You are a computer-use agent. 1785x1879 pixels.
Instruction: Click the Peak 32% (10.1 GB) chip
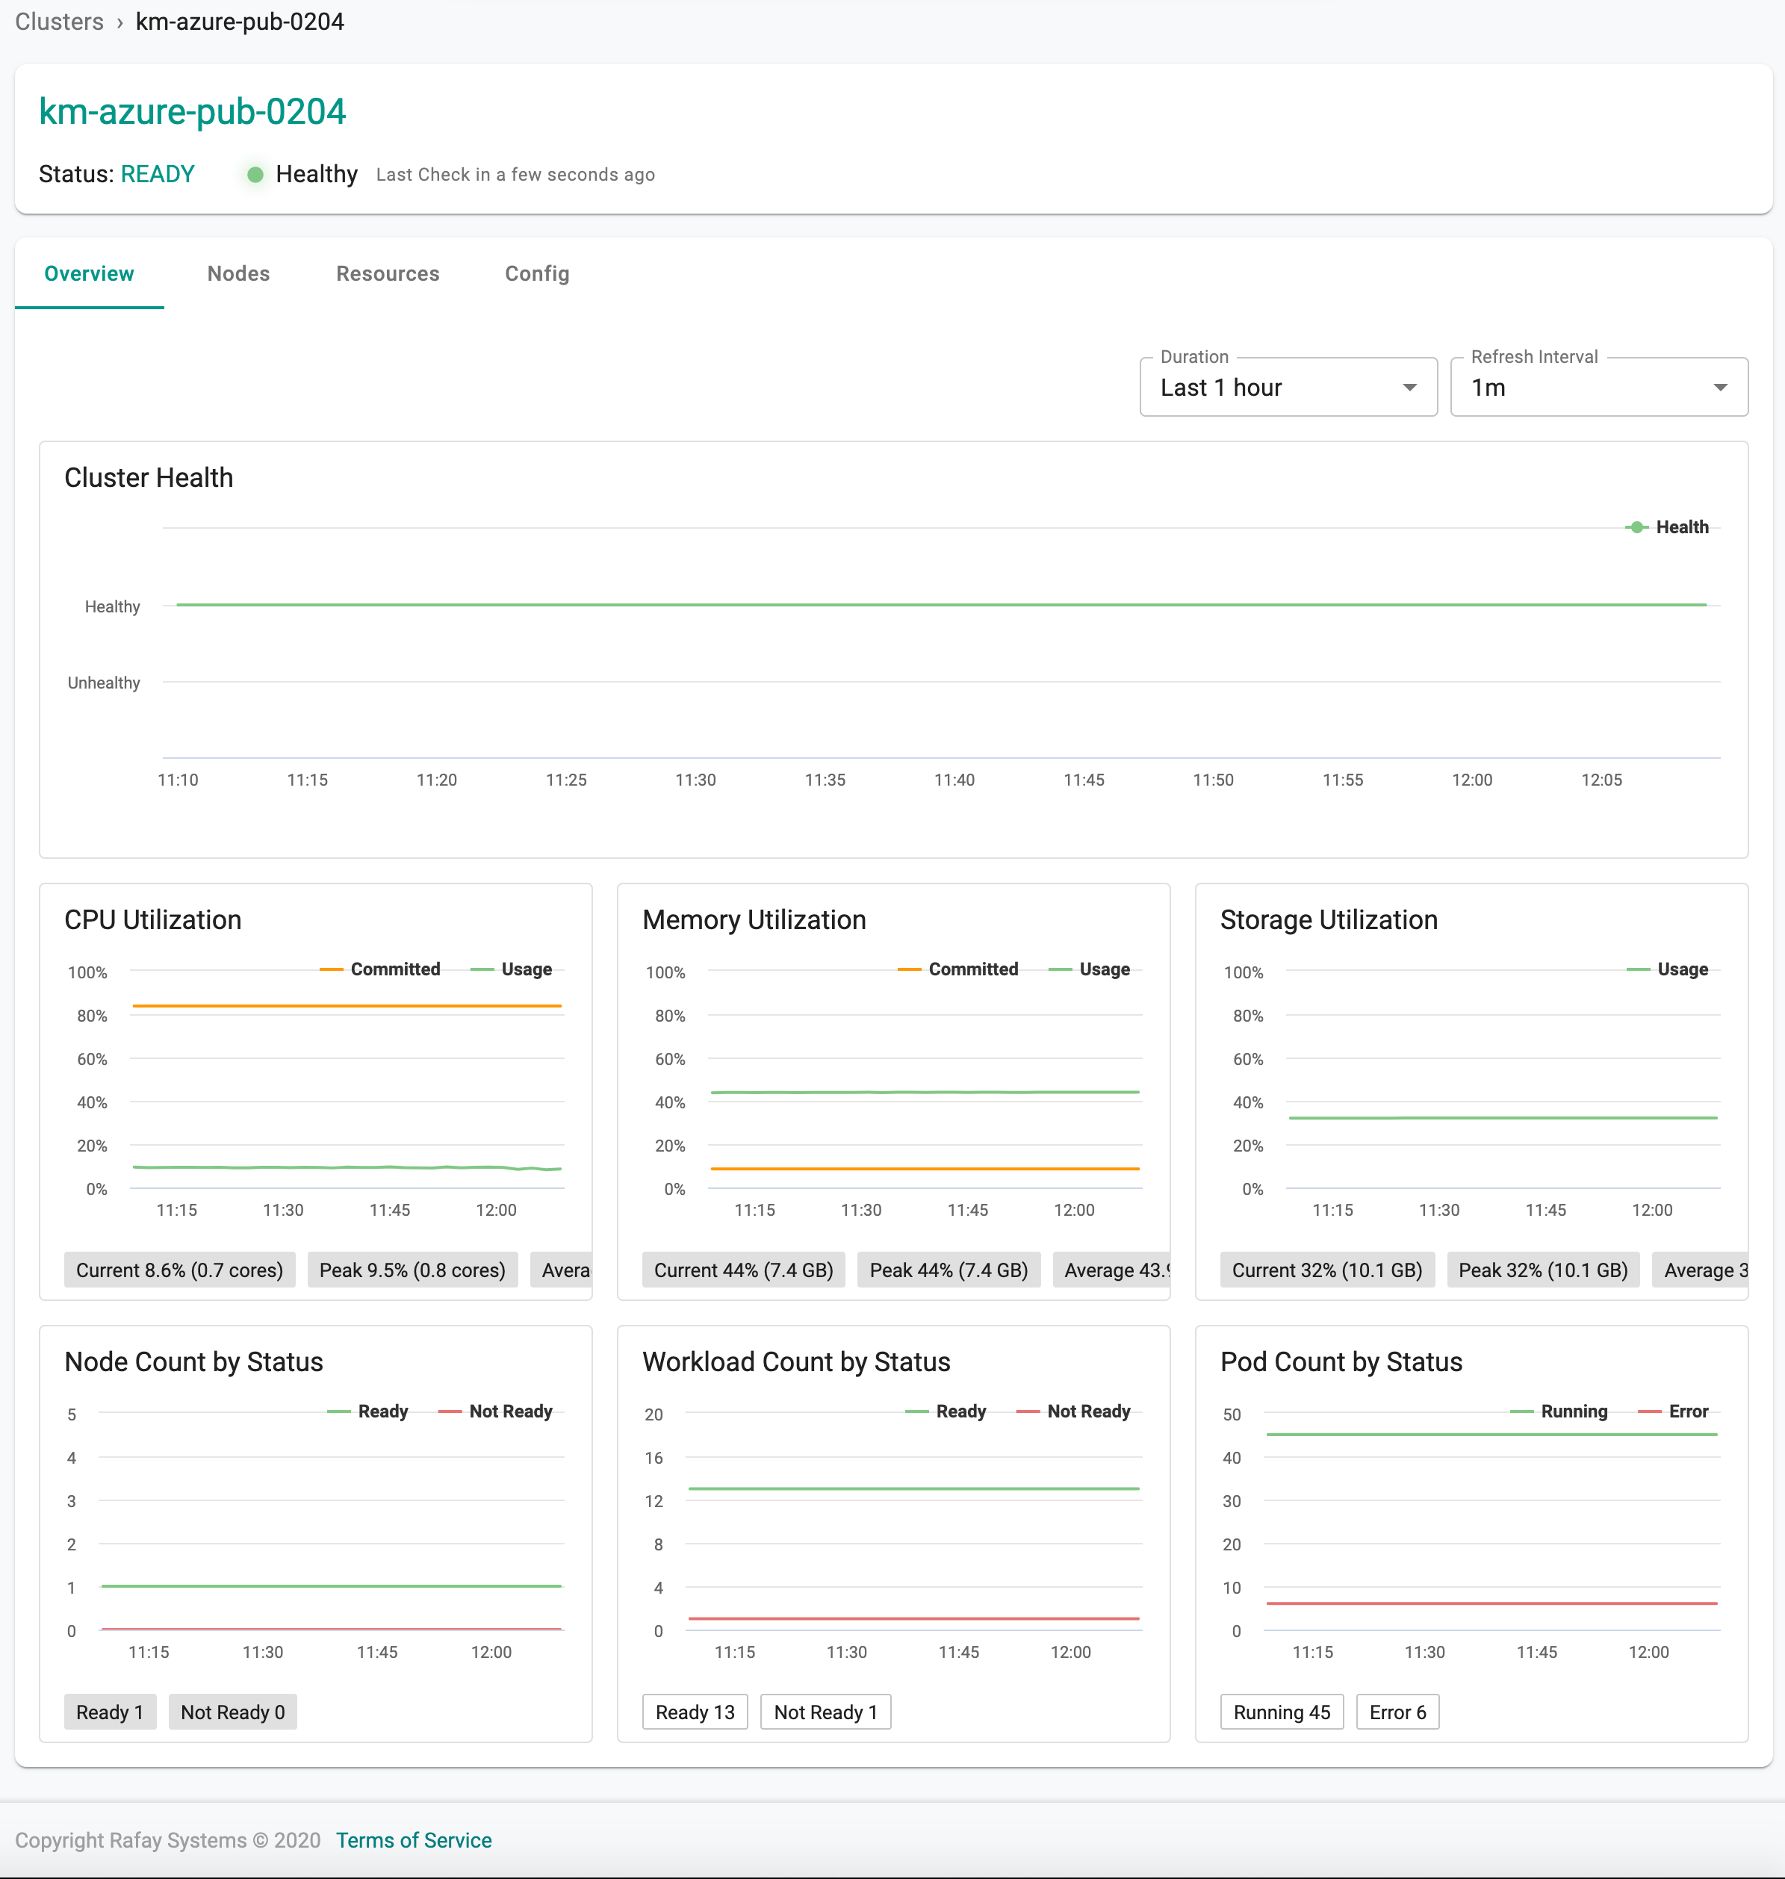[1543, 1270]
